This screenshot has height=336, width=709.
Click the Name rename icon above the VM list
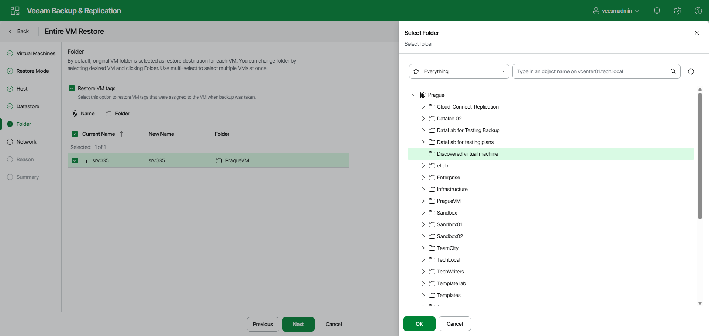tap(74, 113)
